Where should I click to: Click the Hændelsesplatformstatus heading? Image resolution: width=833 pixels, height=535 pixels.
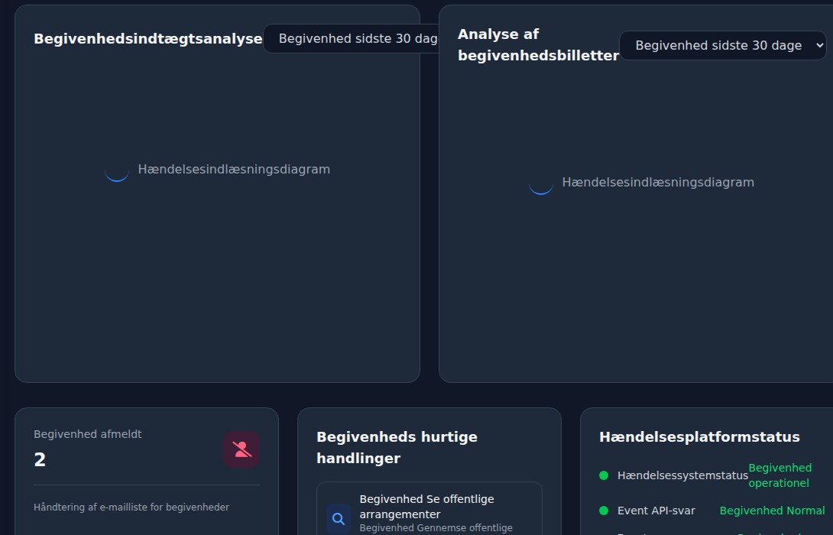point(699,436)
